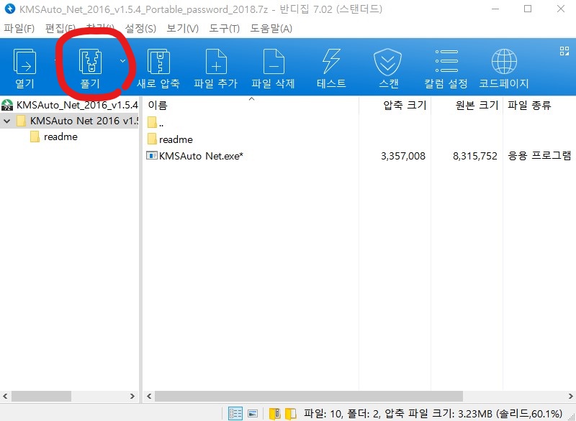Sort by the 파일 종류 column header

click(x=529, y=106)
